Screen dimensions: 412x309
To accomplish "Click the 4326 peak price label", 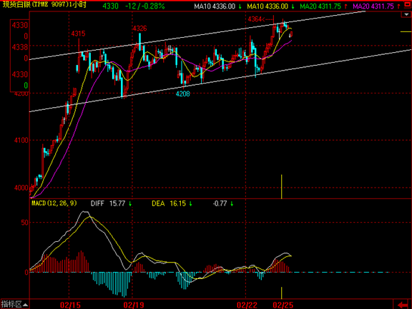I will click(x=139, y=29).
